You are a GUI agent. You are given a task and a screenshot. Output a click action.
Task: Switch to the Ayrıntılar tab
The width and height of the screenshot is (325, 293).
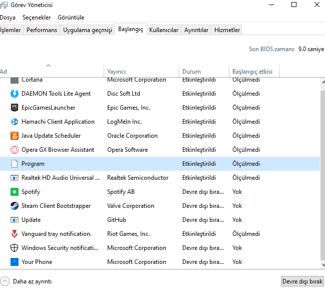196,30
